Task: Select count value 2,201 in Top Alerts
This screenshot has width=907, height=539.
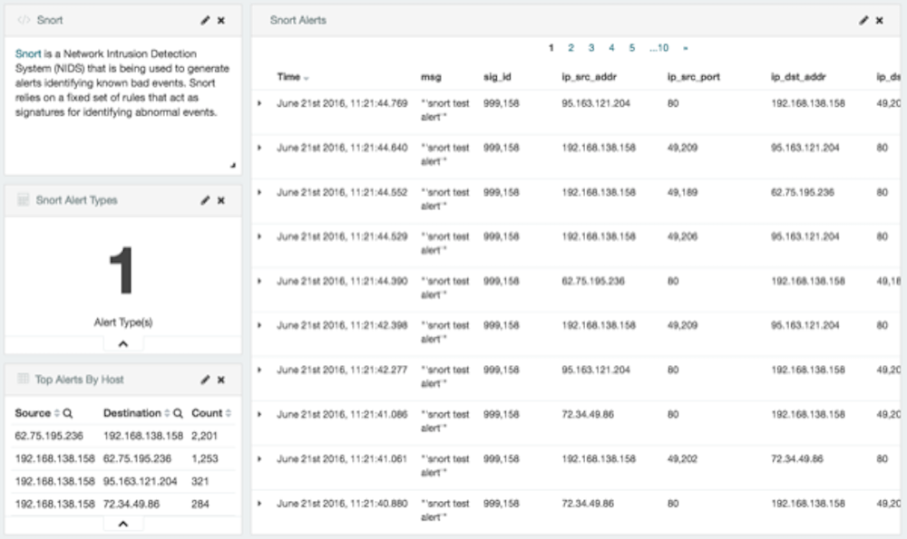Action: pos(204,436)
